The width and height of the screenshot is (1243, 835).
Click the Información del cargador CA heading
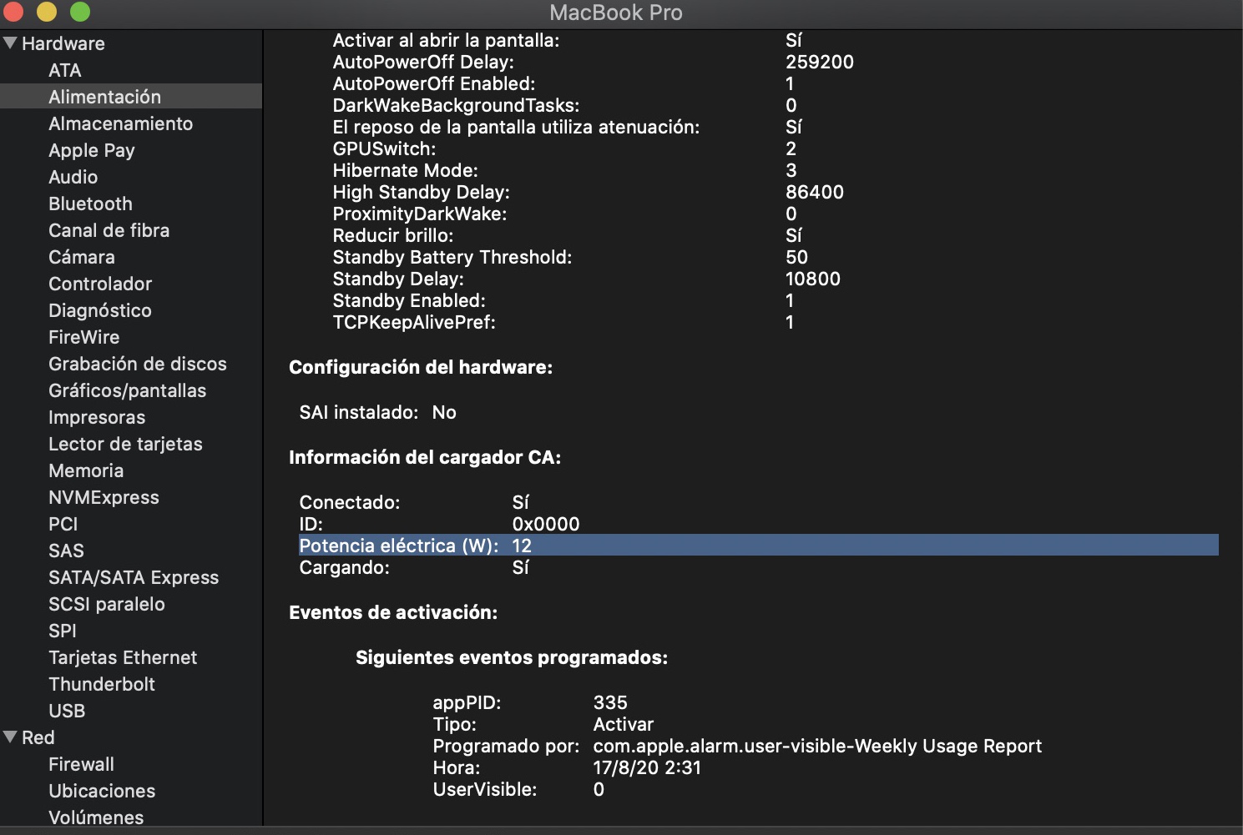425,457
